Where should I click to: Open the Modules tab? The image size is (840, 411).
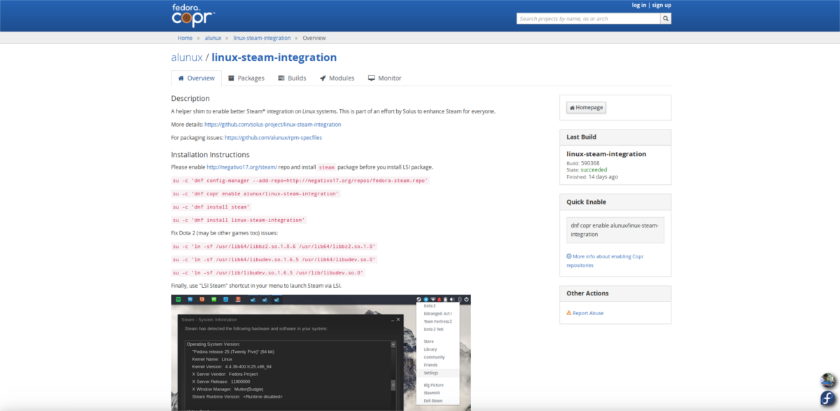pos(337,78)
